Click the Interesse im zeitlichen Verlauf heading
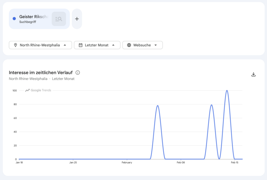The width and height of the screenshot is (267, 180). 41,73
